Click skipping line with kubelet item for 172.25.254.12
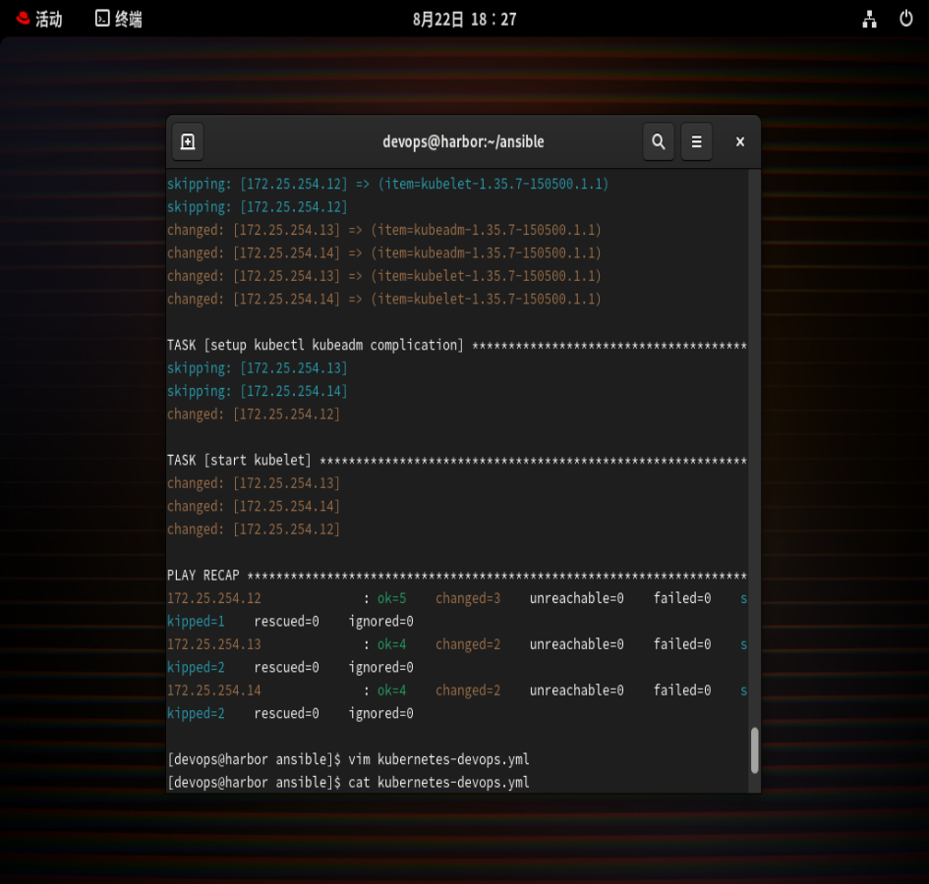929x884 pixels. pos(387,184)
